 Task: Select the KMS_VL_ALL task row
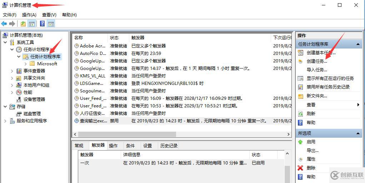pos(182,76)
